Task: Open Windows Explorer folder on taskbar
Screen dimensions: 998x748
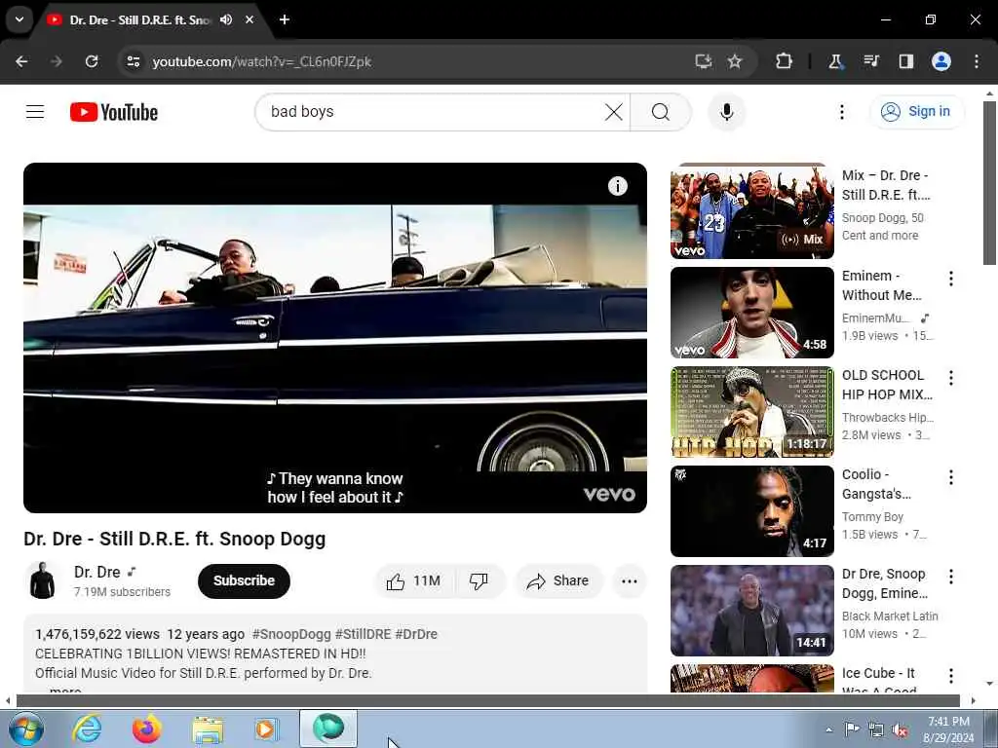Action: coord(208,730)
